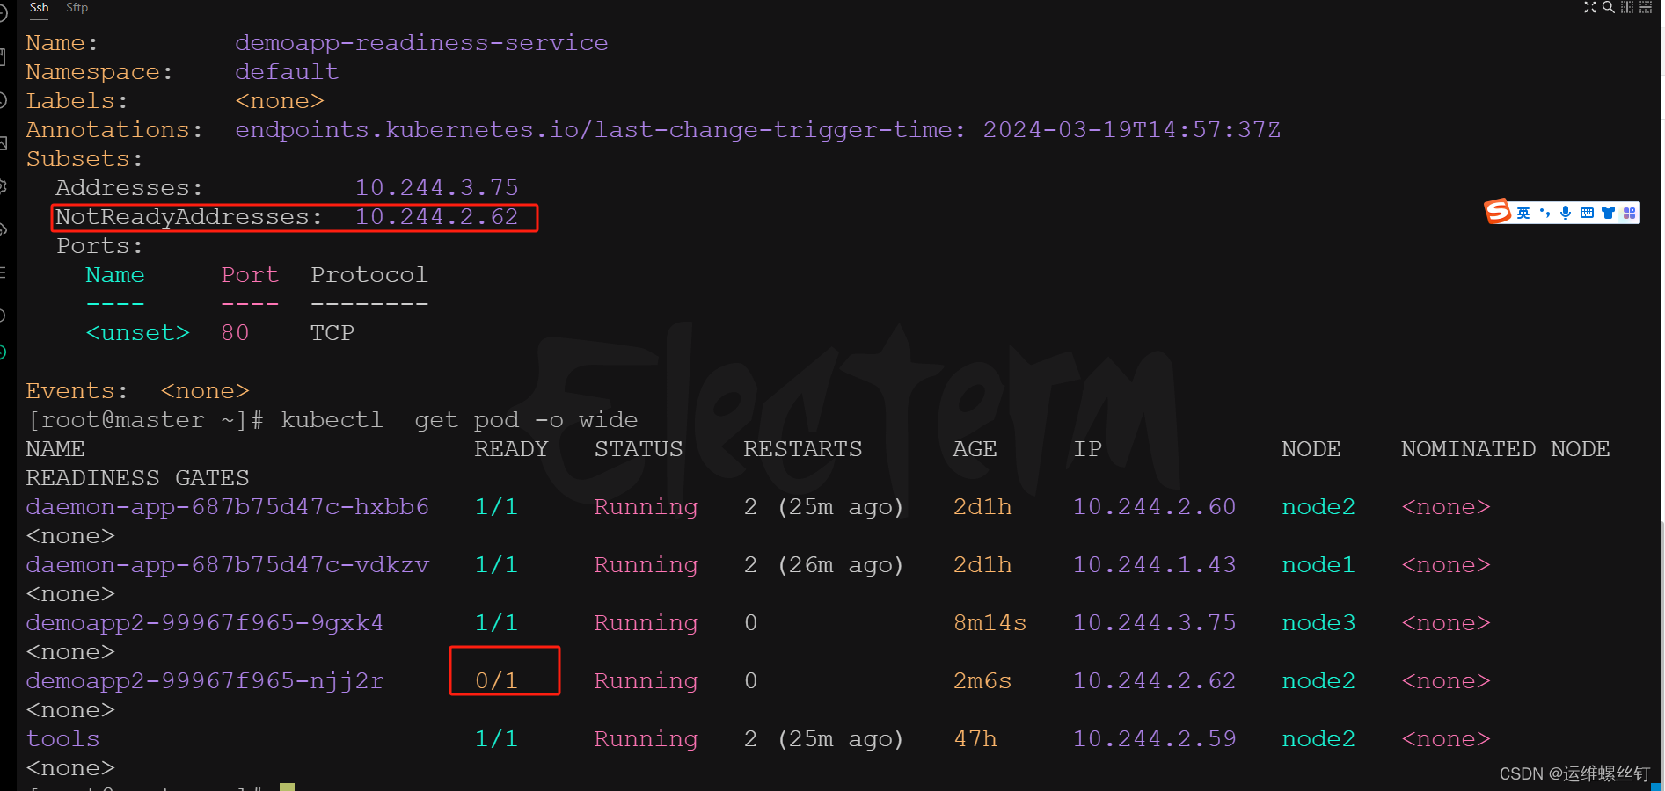1665x791 pixels.
Task: Click pod daemon-app-687b75d47c-hxbb6
Action: click(228, 507)
